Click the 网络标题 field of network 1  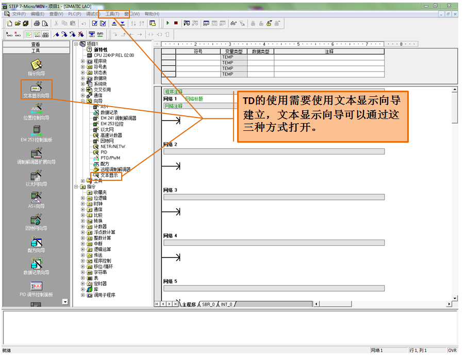pyautogui.click(x=194, y=99)
